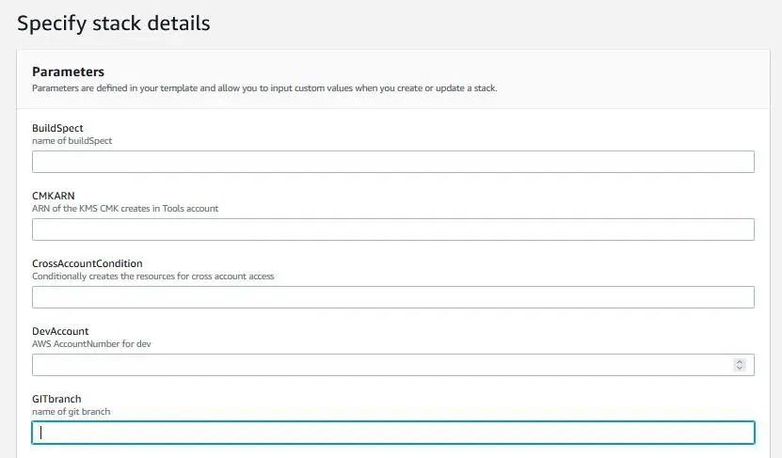Click the GITbranch parameter label
The image size is (782, 458).
point(56,399)
